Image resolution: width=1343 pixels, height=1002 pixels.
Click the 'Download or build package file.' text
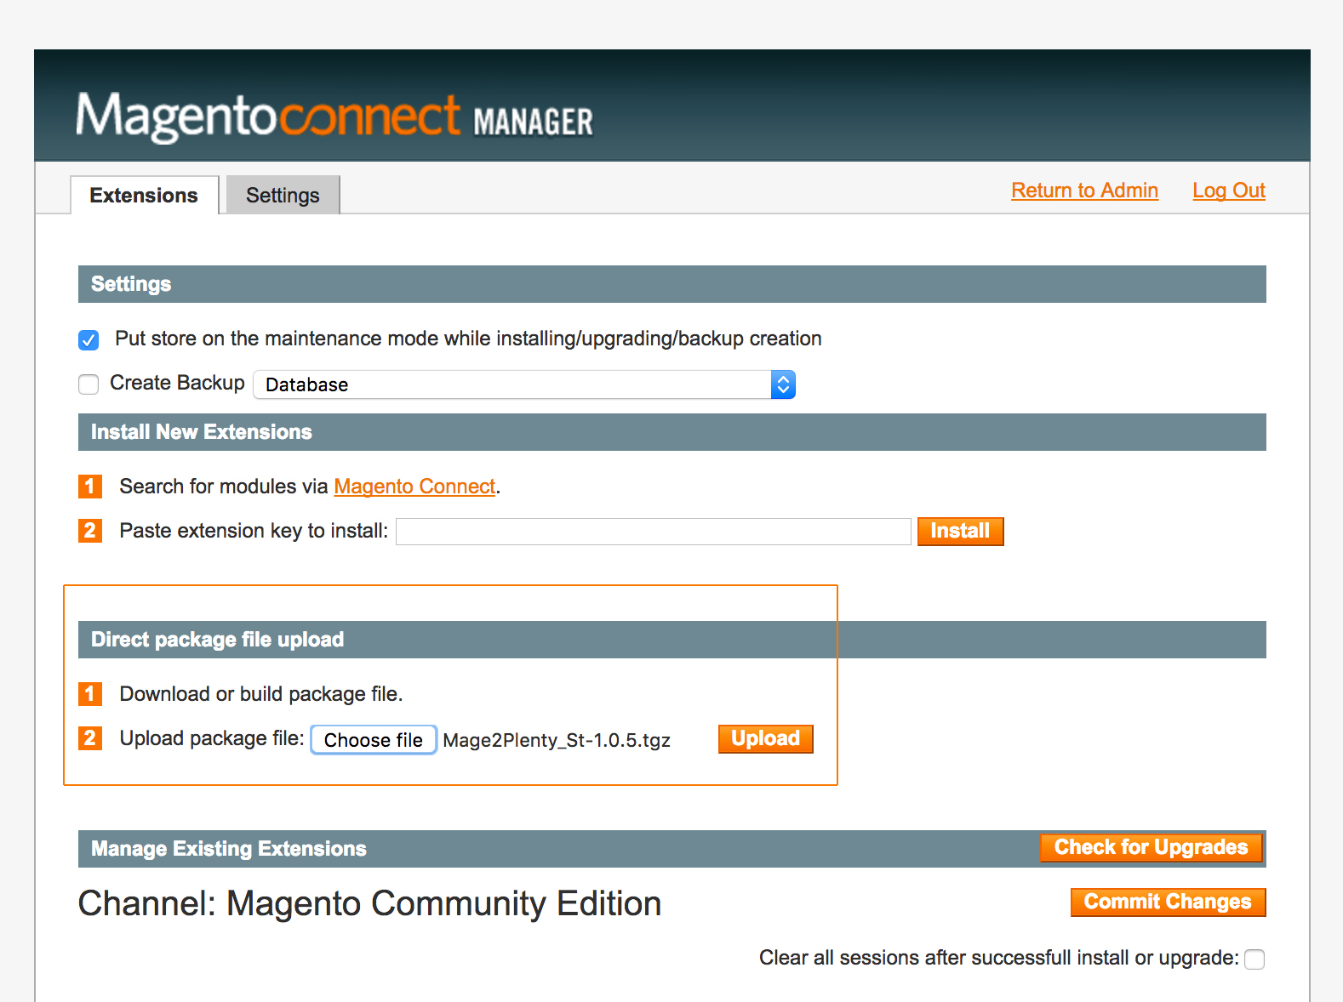pos(261,694)
